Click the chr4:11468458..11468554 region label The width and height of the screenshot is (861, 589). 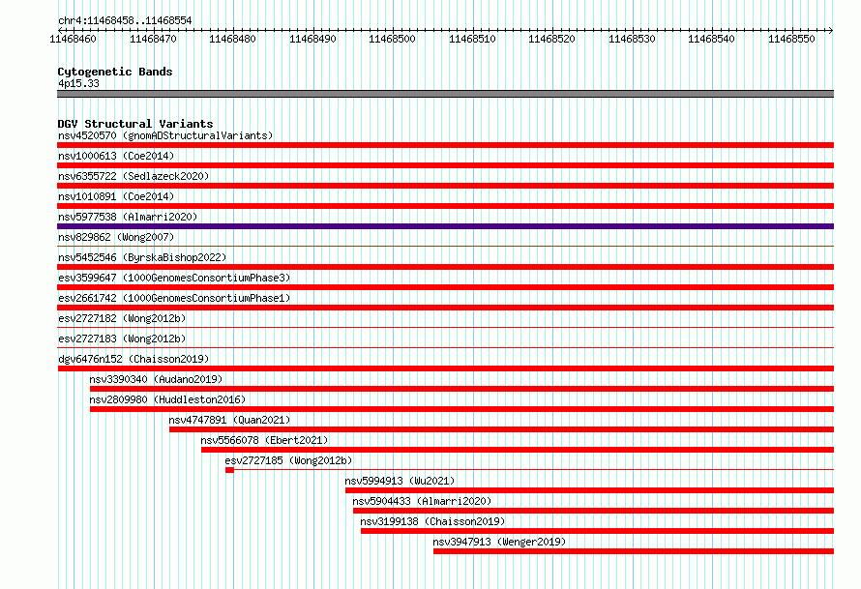[x=125, y=20]
